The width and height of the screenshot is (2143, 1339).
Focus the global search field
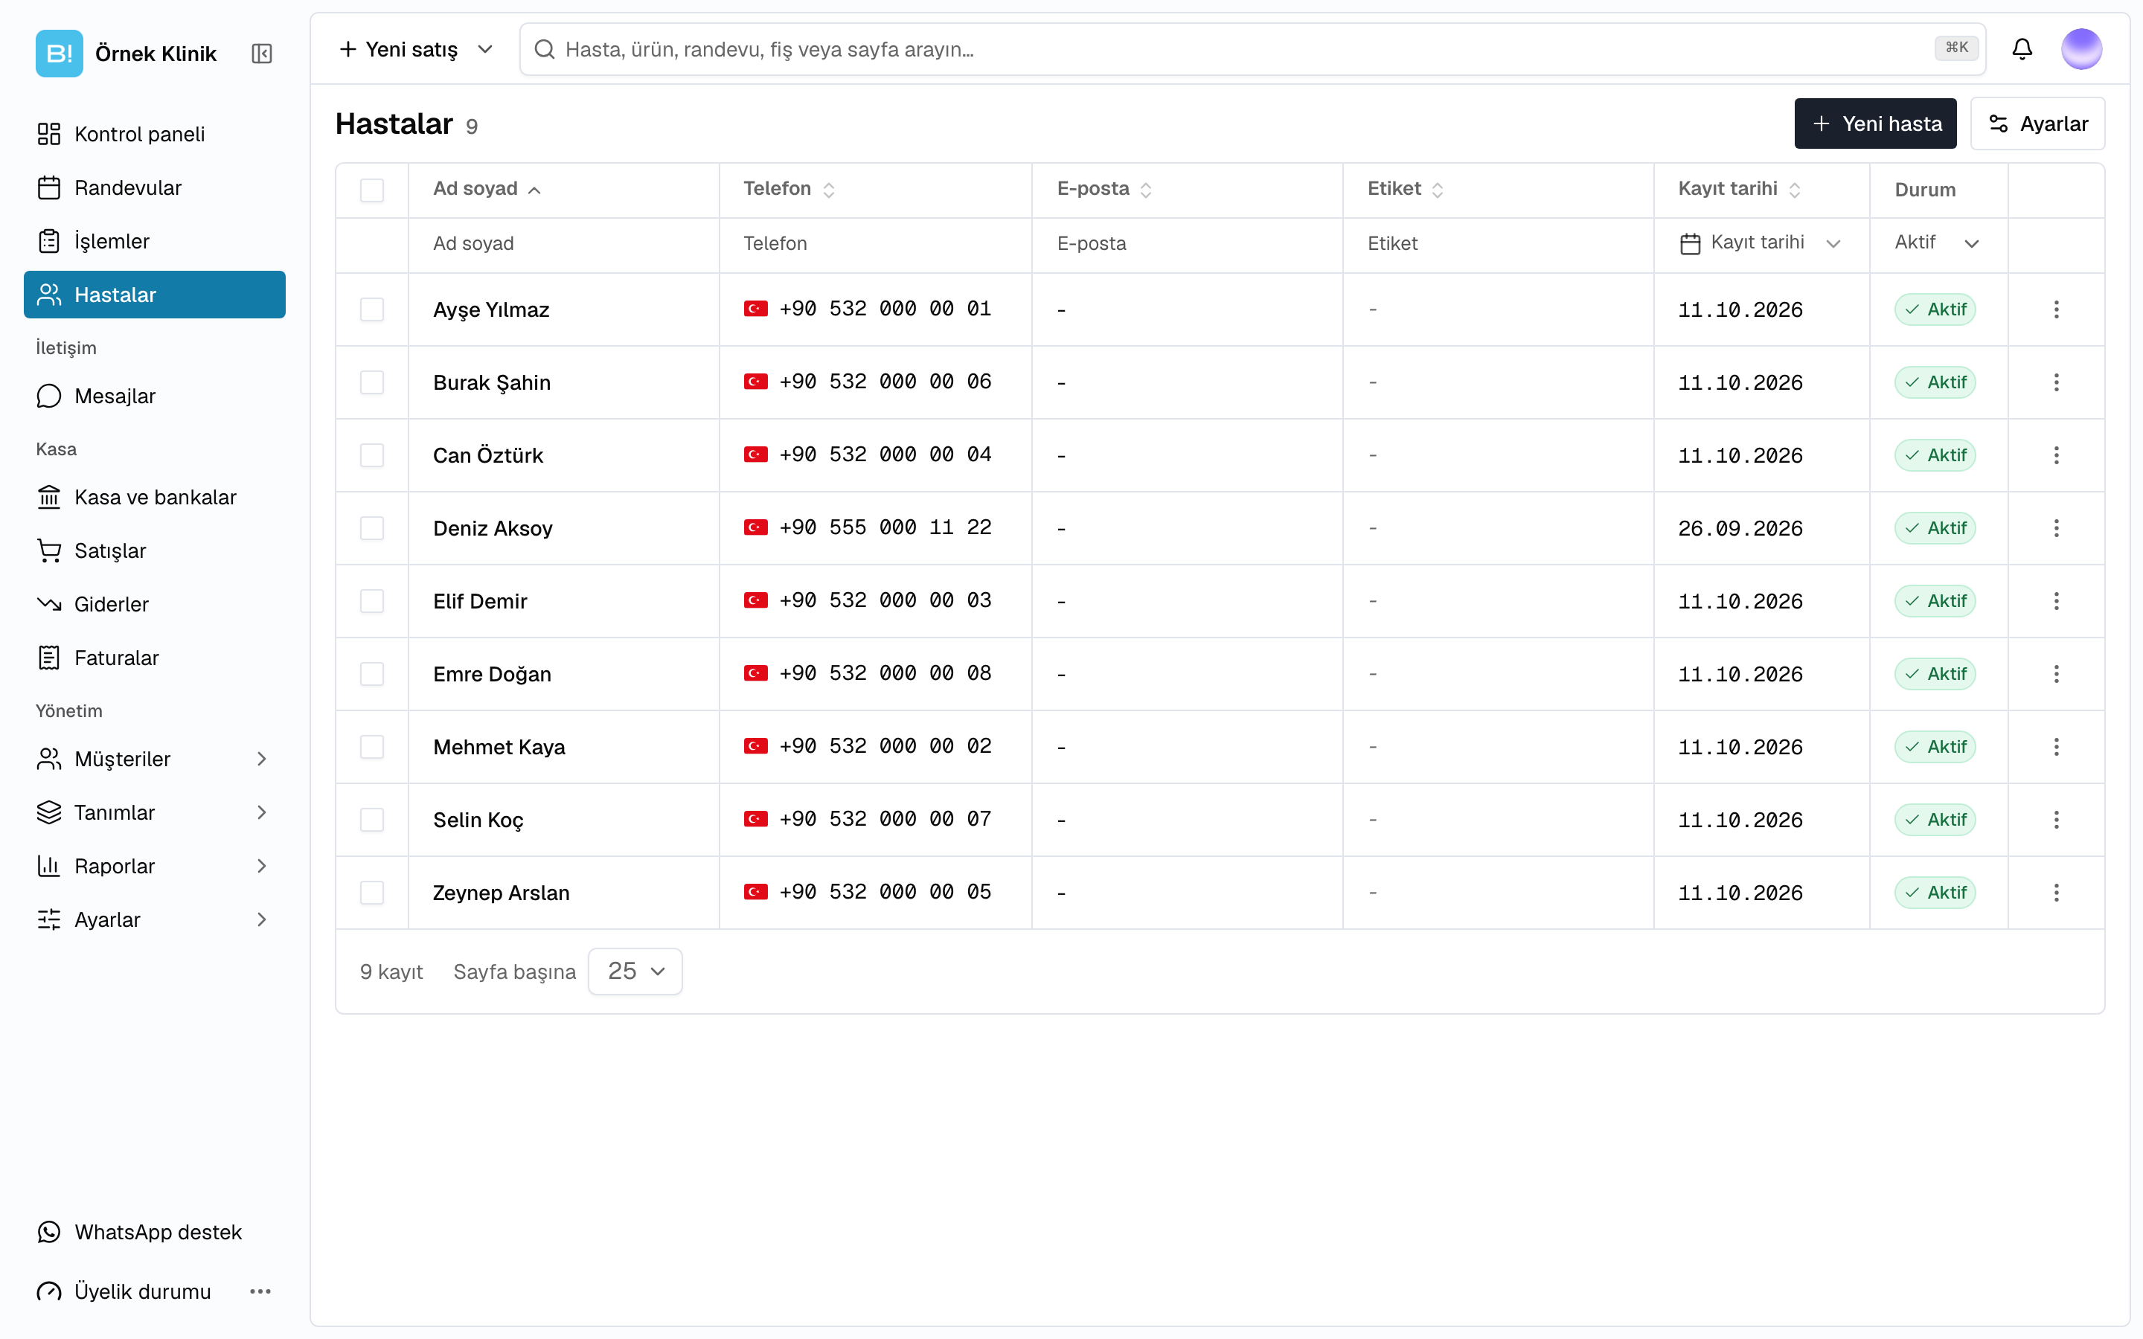(1252, 50)
